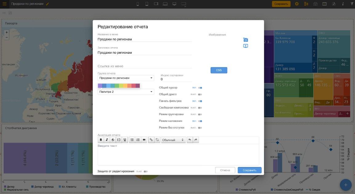The height and width of the screenshot is (194, 355).
Task: Click the Ссылка из меню input field
Action: (x=145, y=66)
